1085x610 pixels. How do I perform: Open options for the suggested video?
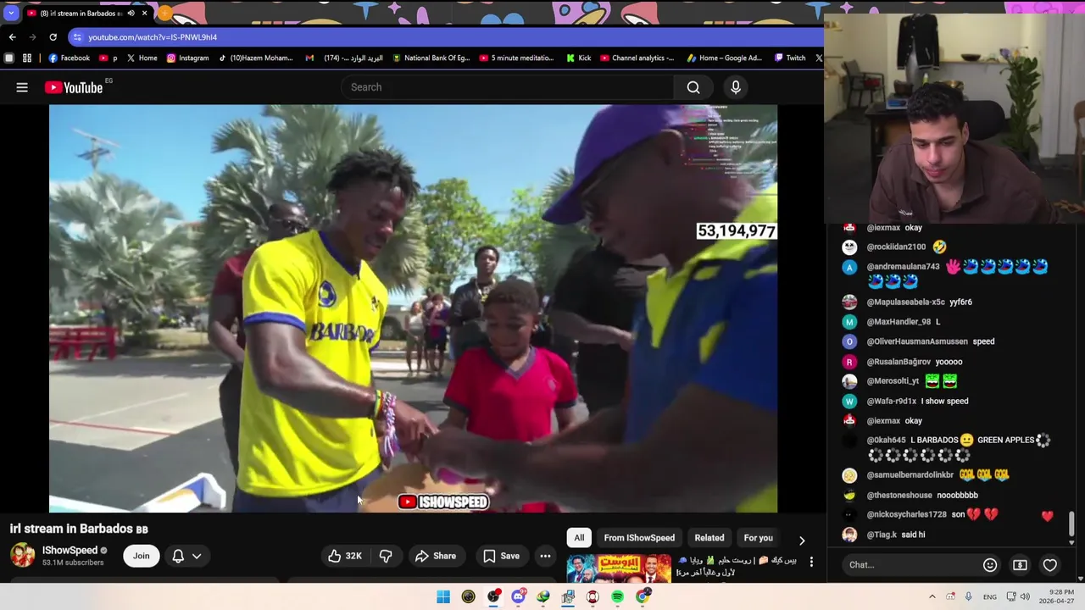point(811,562)
